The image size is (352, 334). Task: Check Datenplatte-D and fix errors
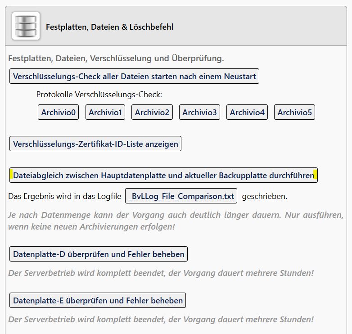point(98,254)
